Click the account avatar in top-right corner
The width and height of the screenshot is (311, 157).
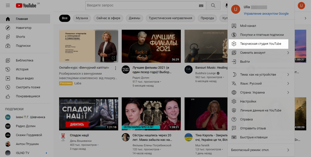click(x=301, y=5)
